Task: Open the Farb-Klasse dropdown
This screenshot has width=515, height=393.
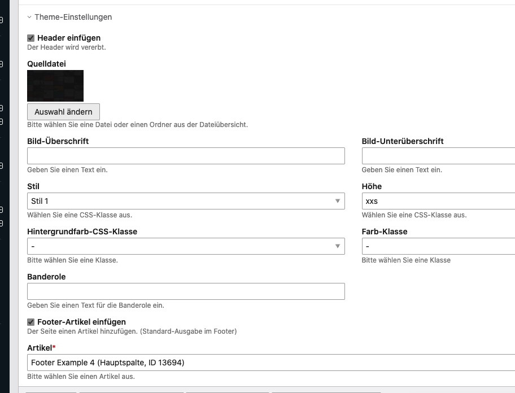Action: [438, 247]
